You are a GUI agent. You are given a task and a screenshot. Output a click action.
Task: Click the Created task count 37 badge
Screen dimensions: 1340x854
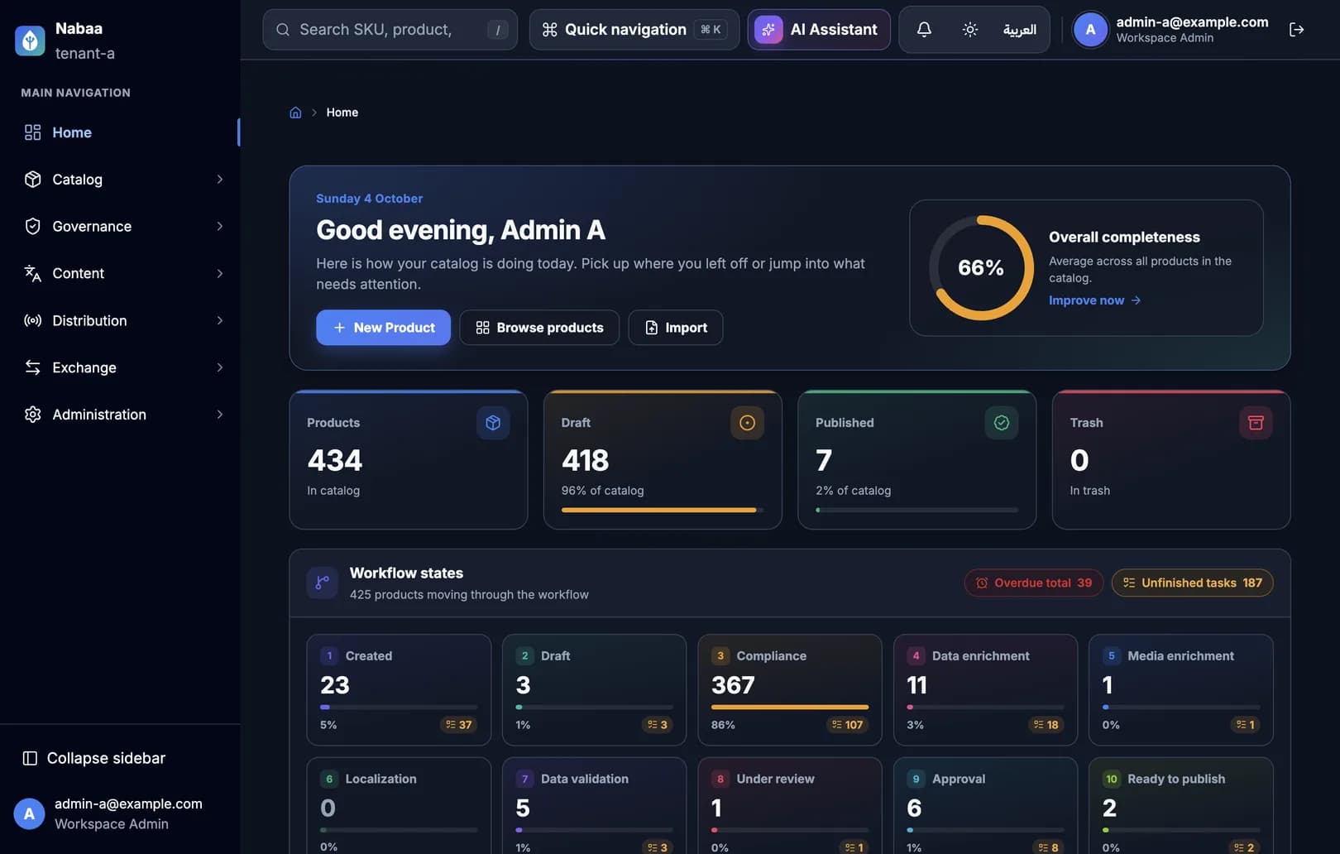click(458, 725)
